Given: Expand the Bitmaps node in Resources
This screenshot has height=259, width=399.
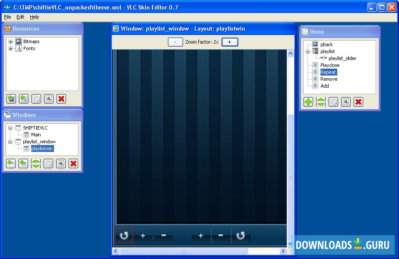Looking at the screenshot, I should [10, 41].
